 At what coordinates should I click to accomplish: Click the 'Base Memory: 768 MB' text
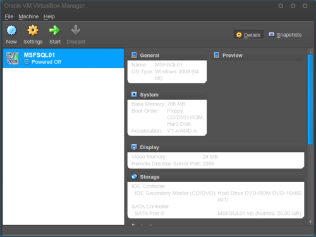[158, 104]
